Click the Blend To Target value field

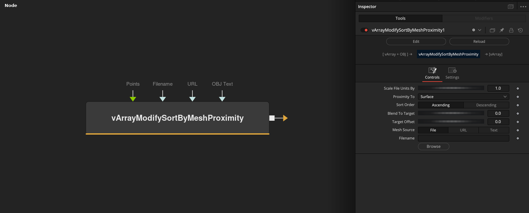498,113
